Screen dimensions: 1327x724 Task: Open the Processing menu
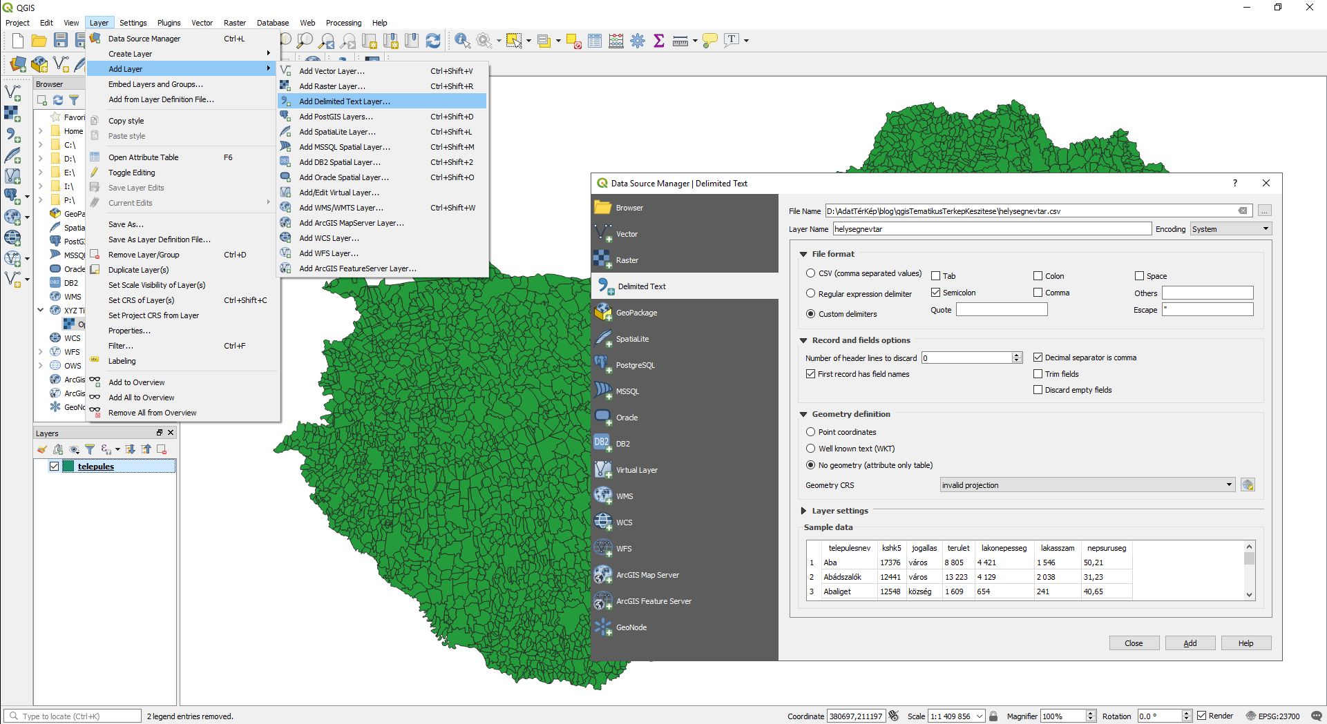343,23
